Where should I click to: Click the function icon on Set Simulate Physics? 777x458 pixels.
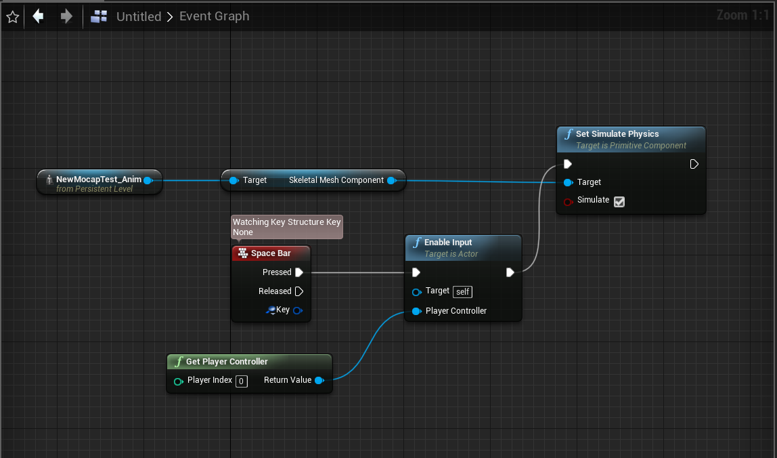[x=568, y=134]
